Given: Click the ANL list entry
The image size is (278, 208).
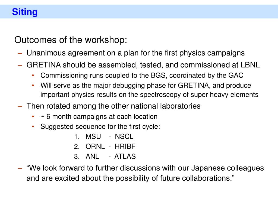Looking at the screenshot, I should tap(92, 156).
